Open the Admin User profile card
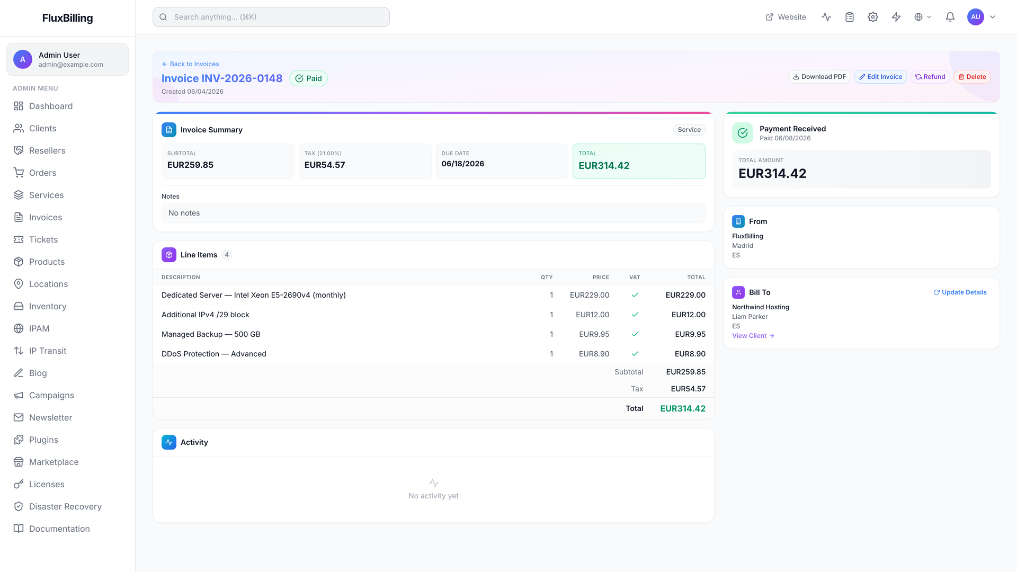The image size is (1017, 572). point(67,59)
